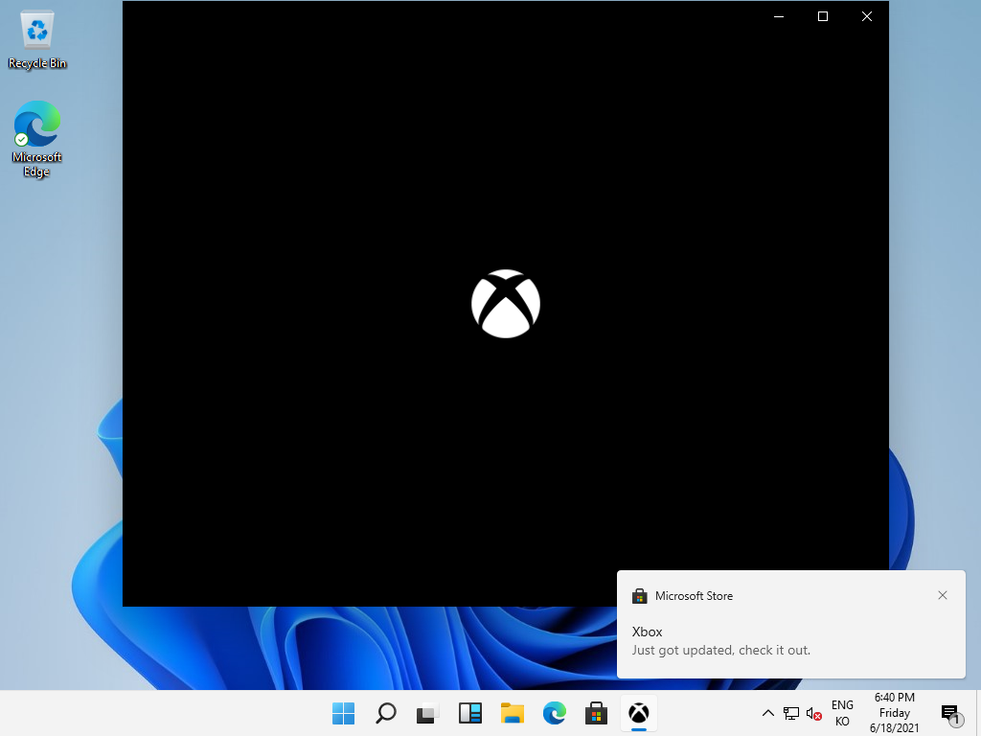Open Task View on the taskbar
The image size is (981, 736).
(427, 713)
